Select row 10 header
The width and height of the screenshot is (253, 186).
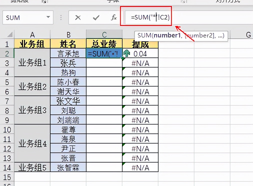[x=7, y=129]
